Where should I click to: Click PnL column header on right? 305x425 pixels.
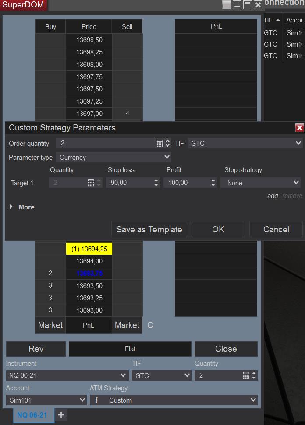coord(216,26)
